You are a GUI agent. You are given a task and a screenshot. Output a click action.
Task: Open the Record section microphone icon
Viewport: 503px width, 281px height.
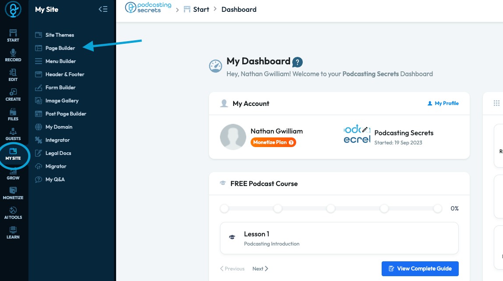(x=13, y=53)
